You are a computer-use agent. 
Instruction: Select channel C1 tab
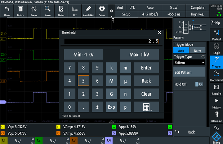pyautogui.click(x=17, y=141)
